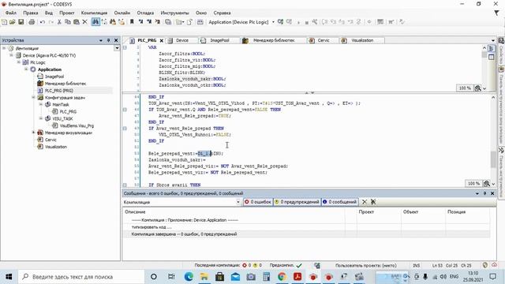Screen dimensions: 505x284
Task: Start the application via play icon
Action: point(298,22)
